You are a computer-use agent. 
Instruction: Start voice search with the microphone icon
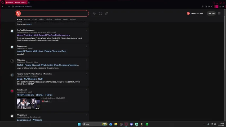pyautogui.click(x=94, y=13)
